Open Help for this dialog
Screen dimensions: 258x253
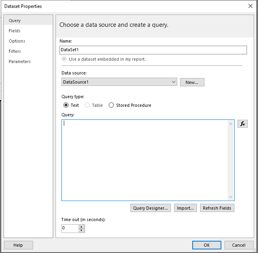(x=19, y=245)
